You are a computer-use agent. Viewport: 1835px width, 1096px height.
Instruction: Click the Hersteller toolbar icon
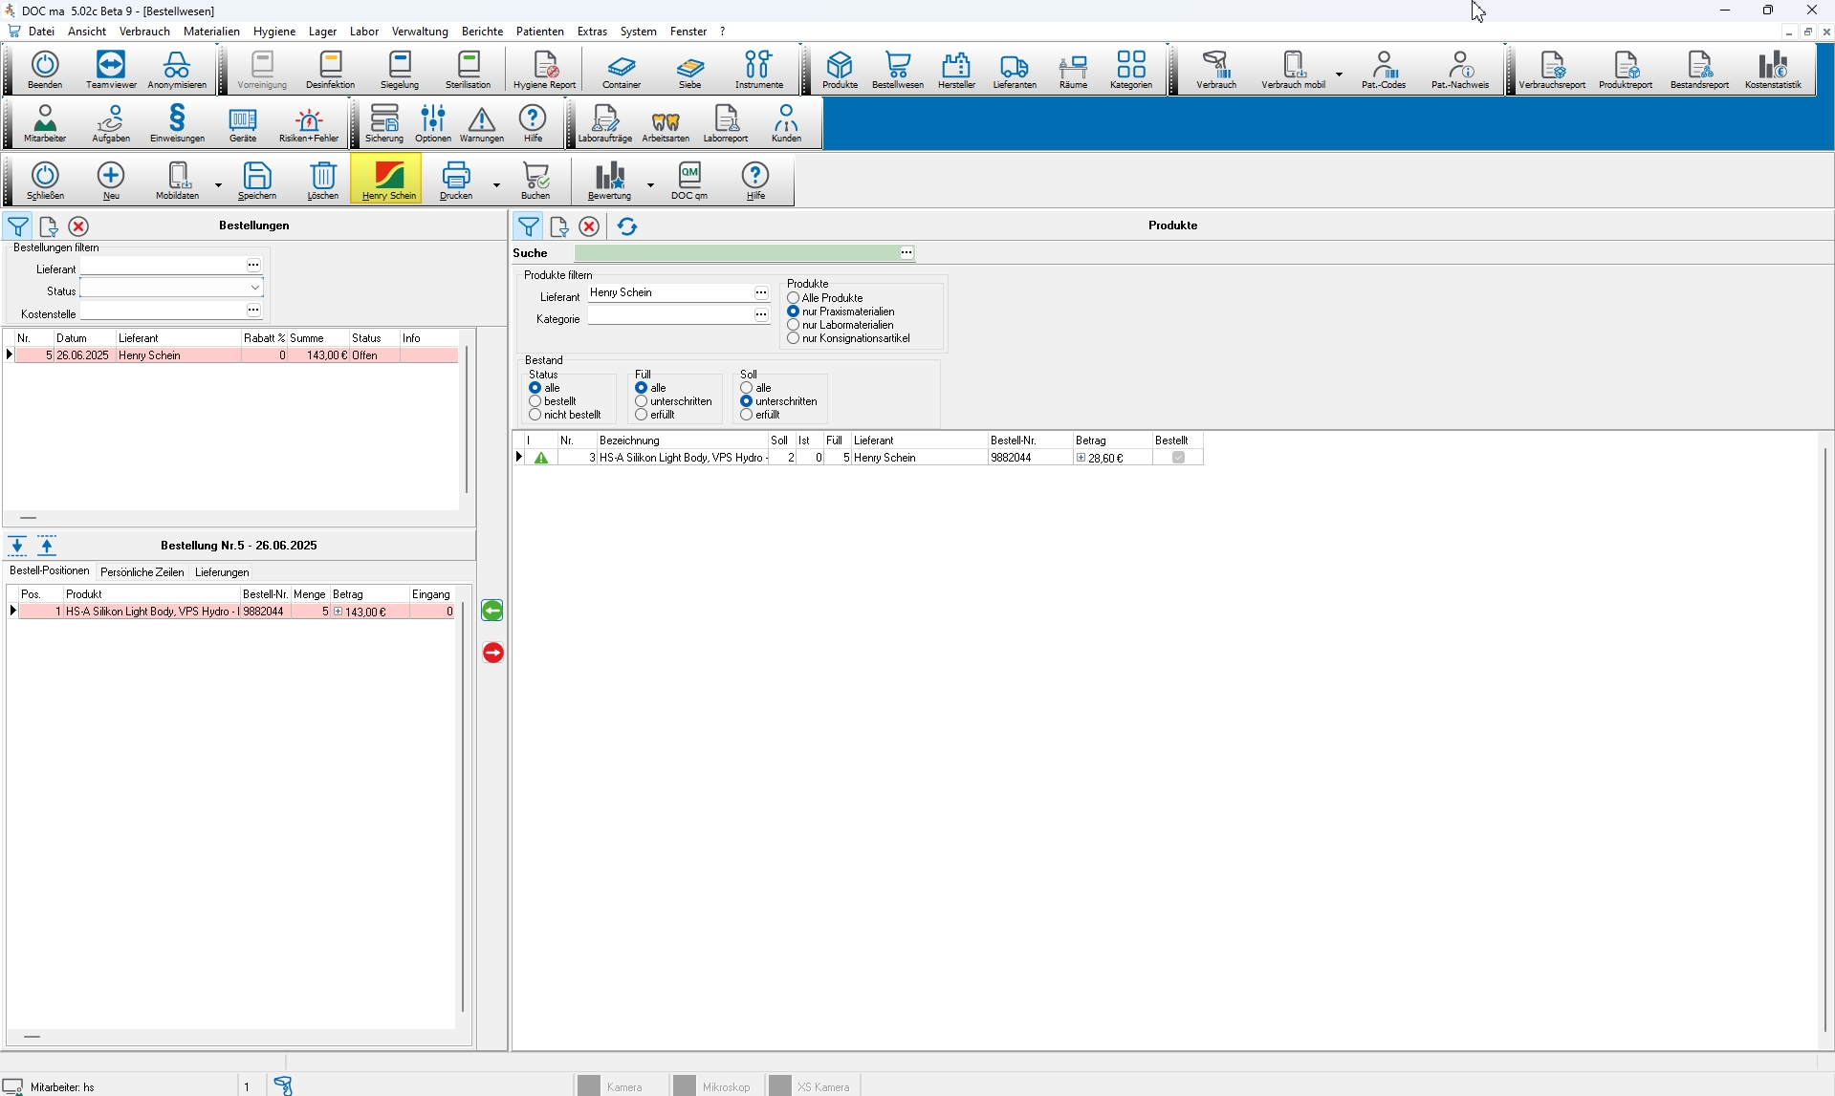click(956, 70)
